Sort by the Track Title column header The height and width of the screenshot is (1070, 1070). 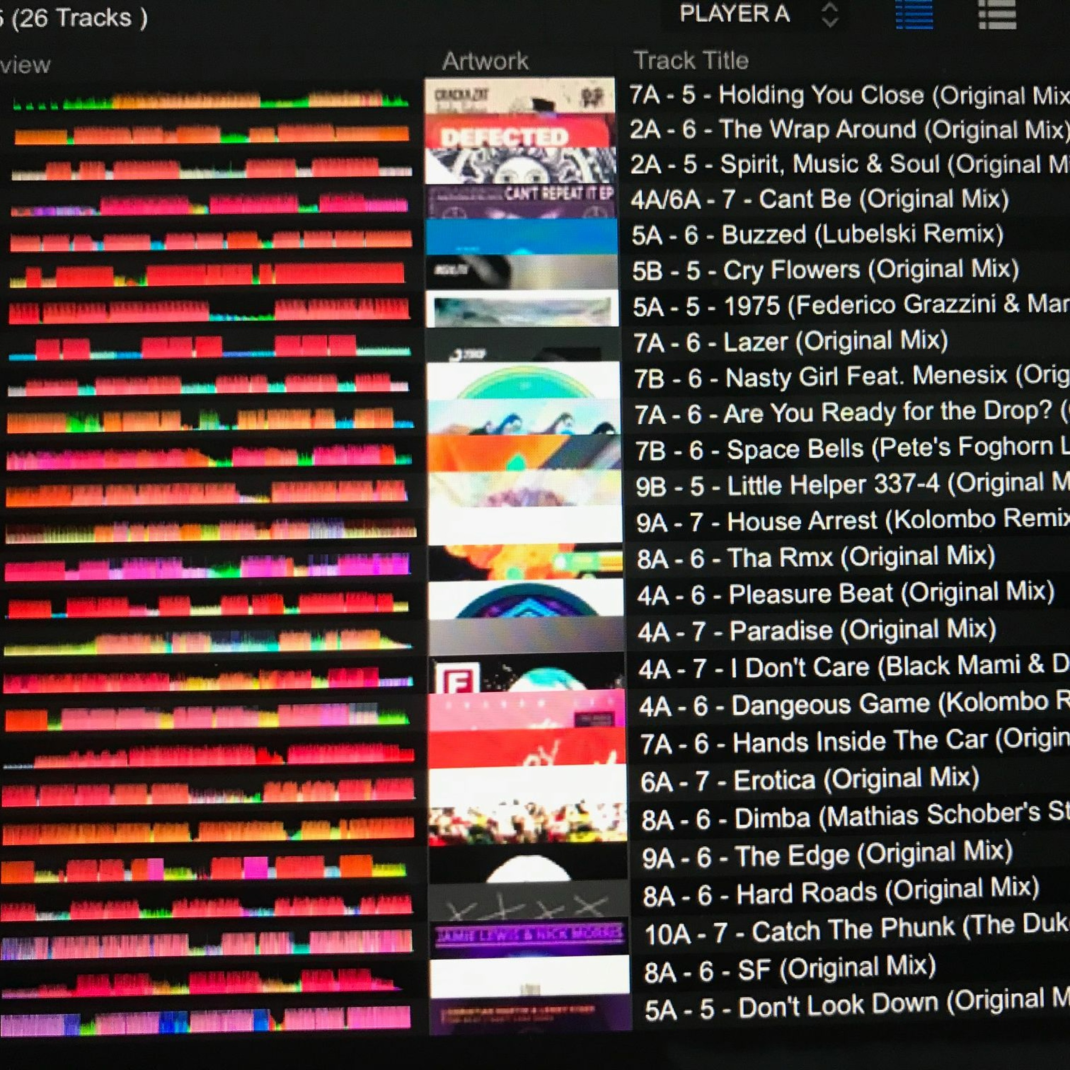coord(691,60)
